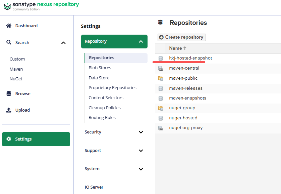Open Routing Rules settings
Image resolution: width=281 pixels, height=194 pixels.
click(102, 117)
